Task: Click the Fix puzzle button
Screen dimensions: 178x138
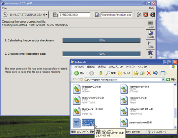Action: [x=150, y=54]
